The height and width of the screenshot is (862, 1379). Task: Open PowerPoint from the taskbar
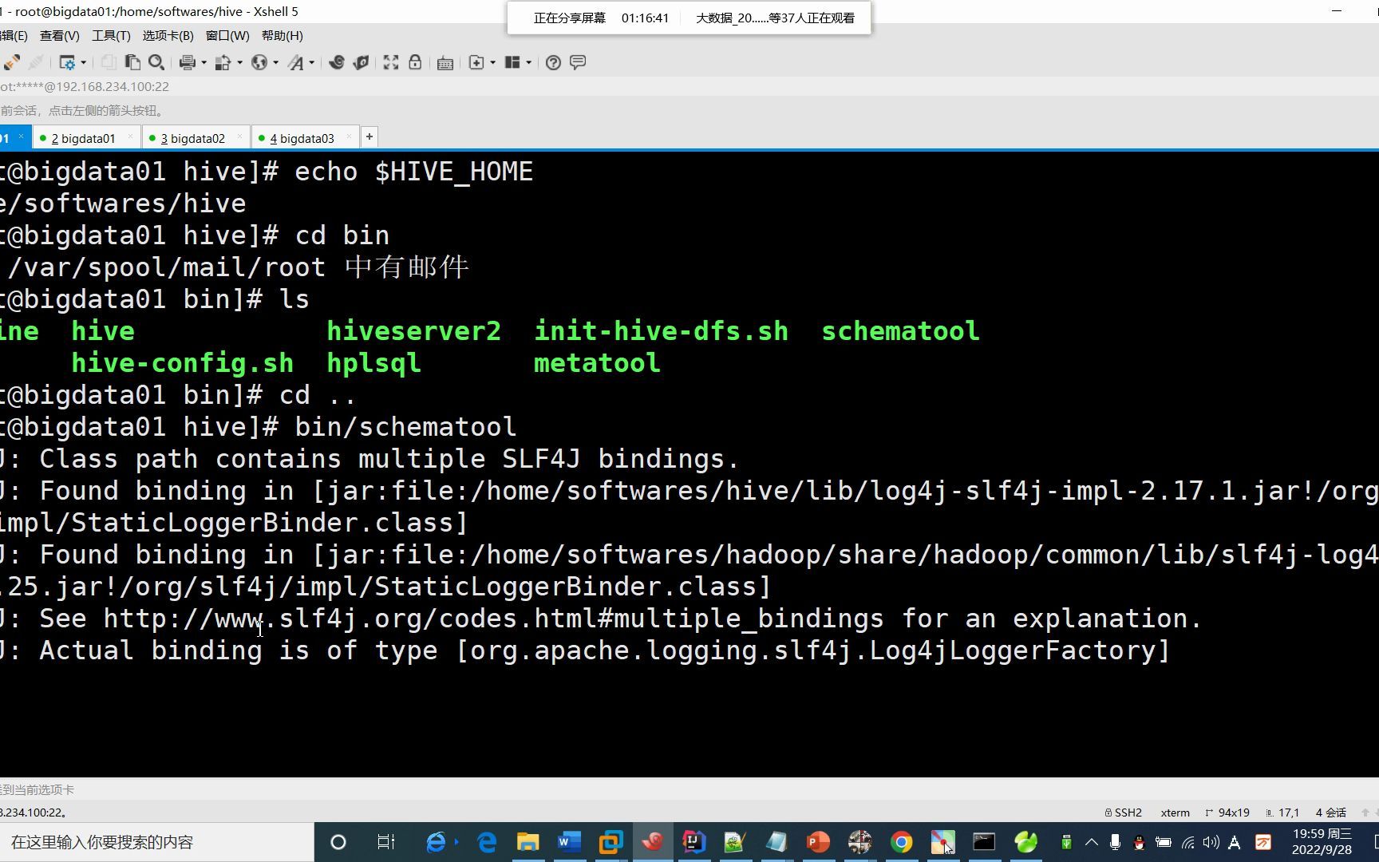(x=818, y=842)
